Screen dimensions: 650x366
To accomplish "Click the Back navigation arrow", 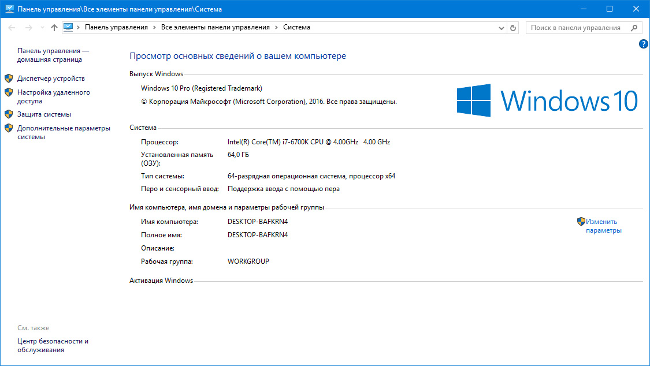I will pos(12,28).
